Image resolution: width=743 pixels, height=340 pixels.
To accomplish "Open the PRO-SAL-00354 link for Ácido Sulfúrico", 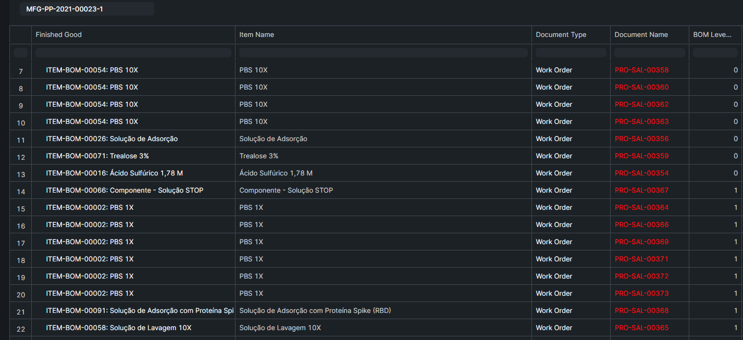I will click(x=641, y=173).
